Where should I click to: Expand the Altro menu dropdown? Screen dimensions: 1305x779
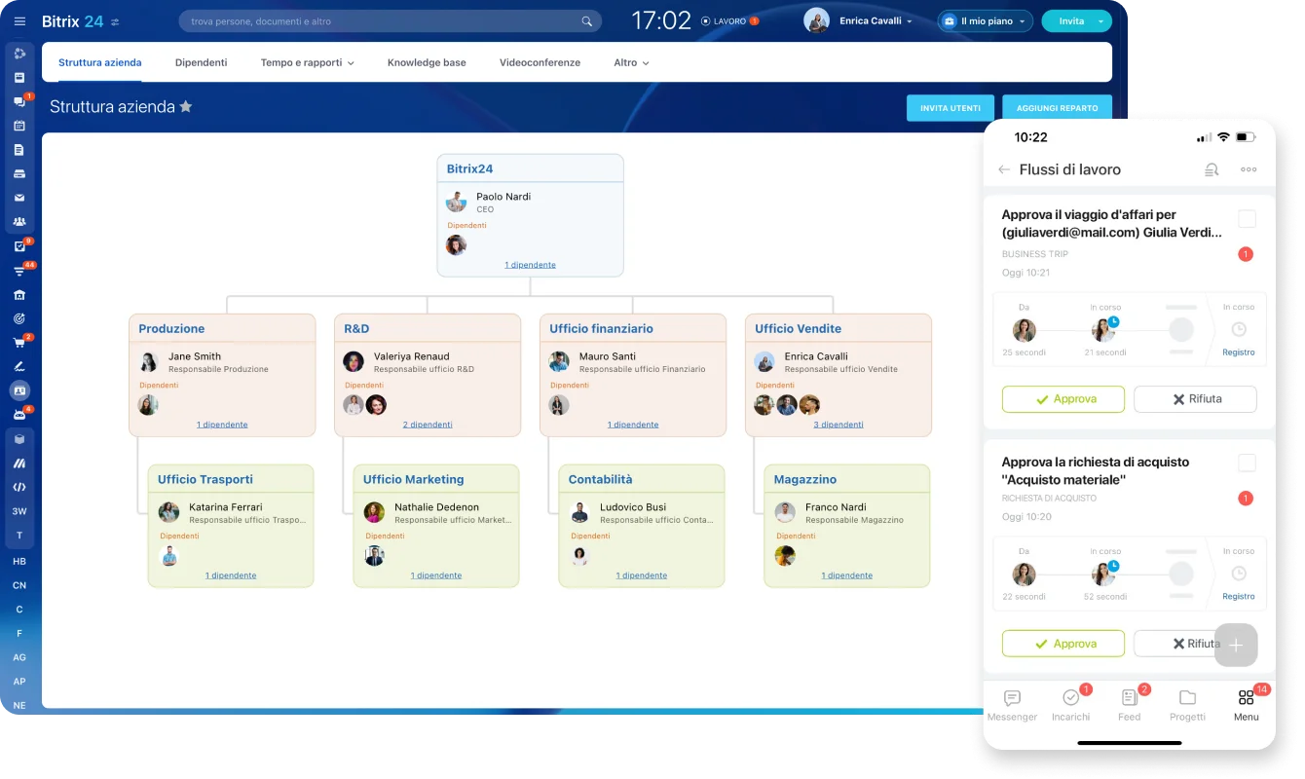[631, 62]
